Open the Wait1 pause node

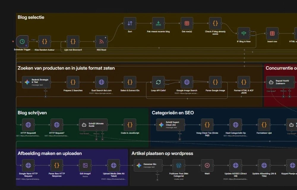(207, 165)
